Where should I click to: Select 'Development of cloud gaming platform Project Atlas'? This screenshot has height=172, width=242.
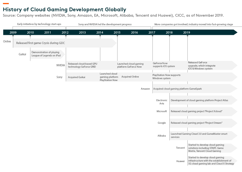click(x=200, y=100)
